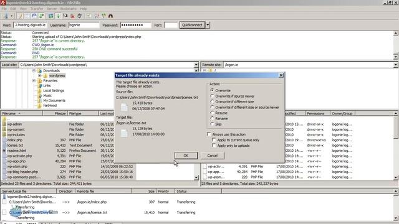Viewport: 399px width, 224px height.
Task: Sort remote files by Permissions column
Action: 317,113
